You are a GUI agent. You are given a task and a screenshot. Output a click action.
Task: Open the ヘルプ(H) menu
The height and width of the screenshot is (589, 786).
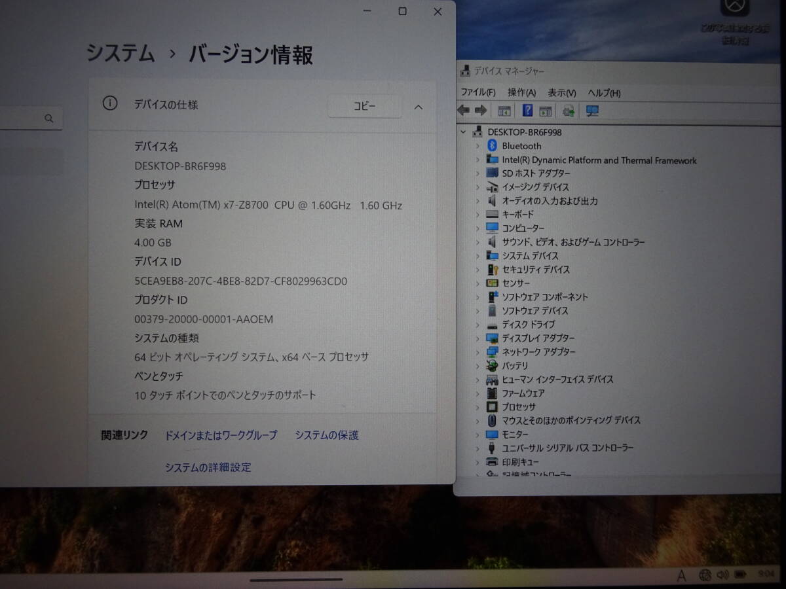tap(604, 93)
